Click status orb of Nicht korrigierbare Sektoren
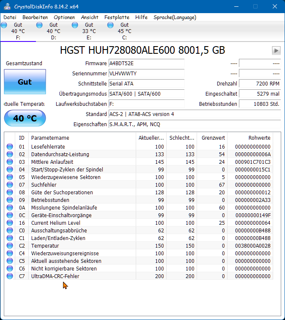 coord(10,268)
